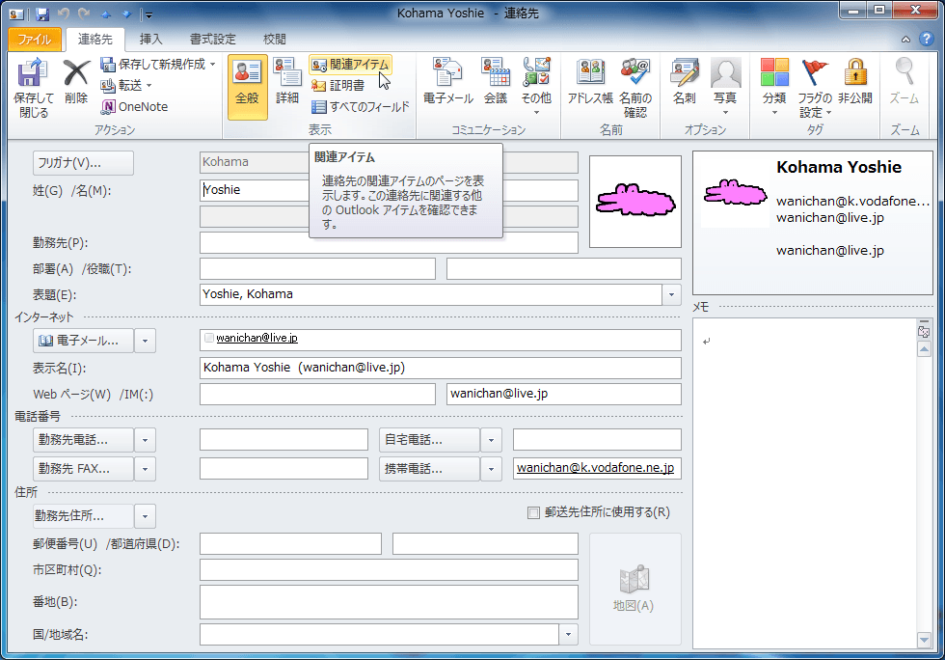Expand the その他 more communication menu
The height and width of the screenshot is (660, 945).
536,88
